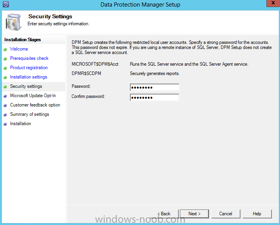The height and width of the screenshot is (225, 280).
Task: Cancel the DPM setup
Action: [226, 214]
